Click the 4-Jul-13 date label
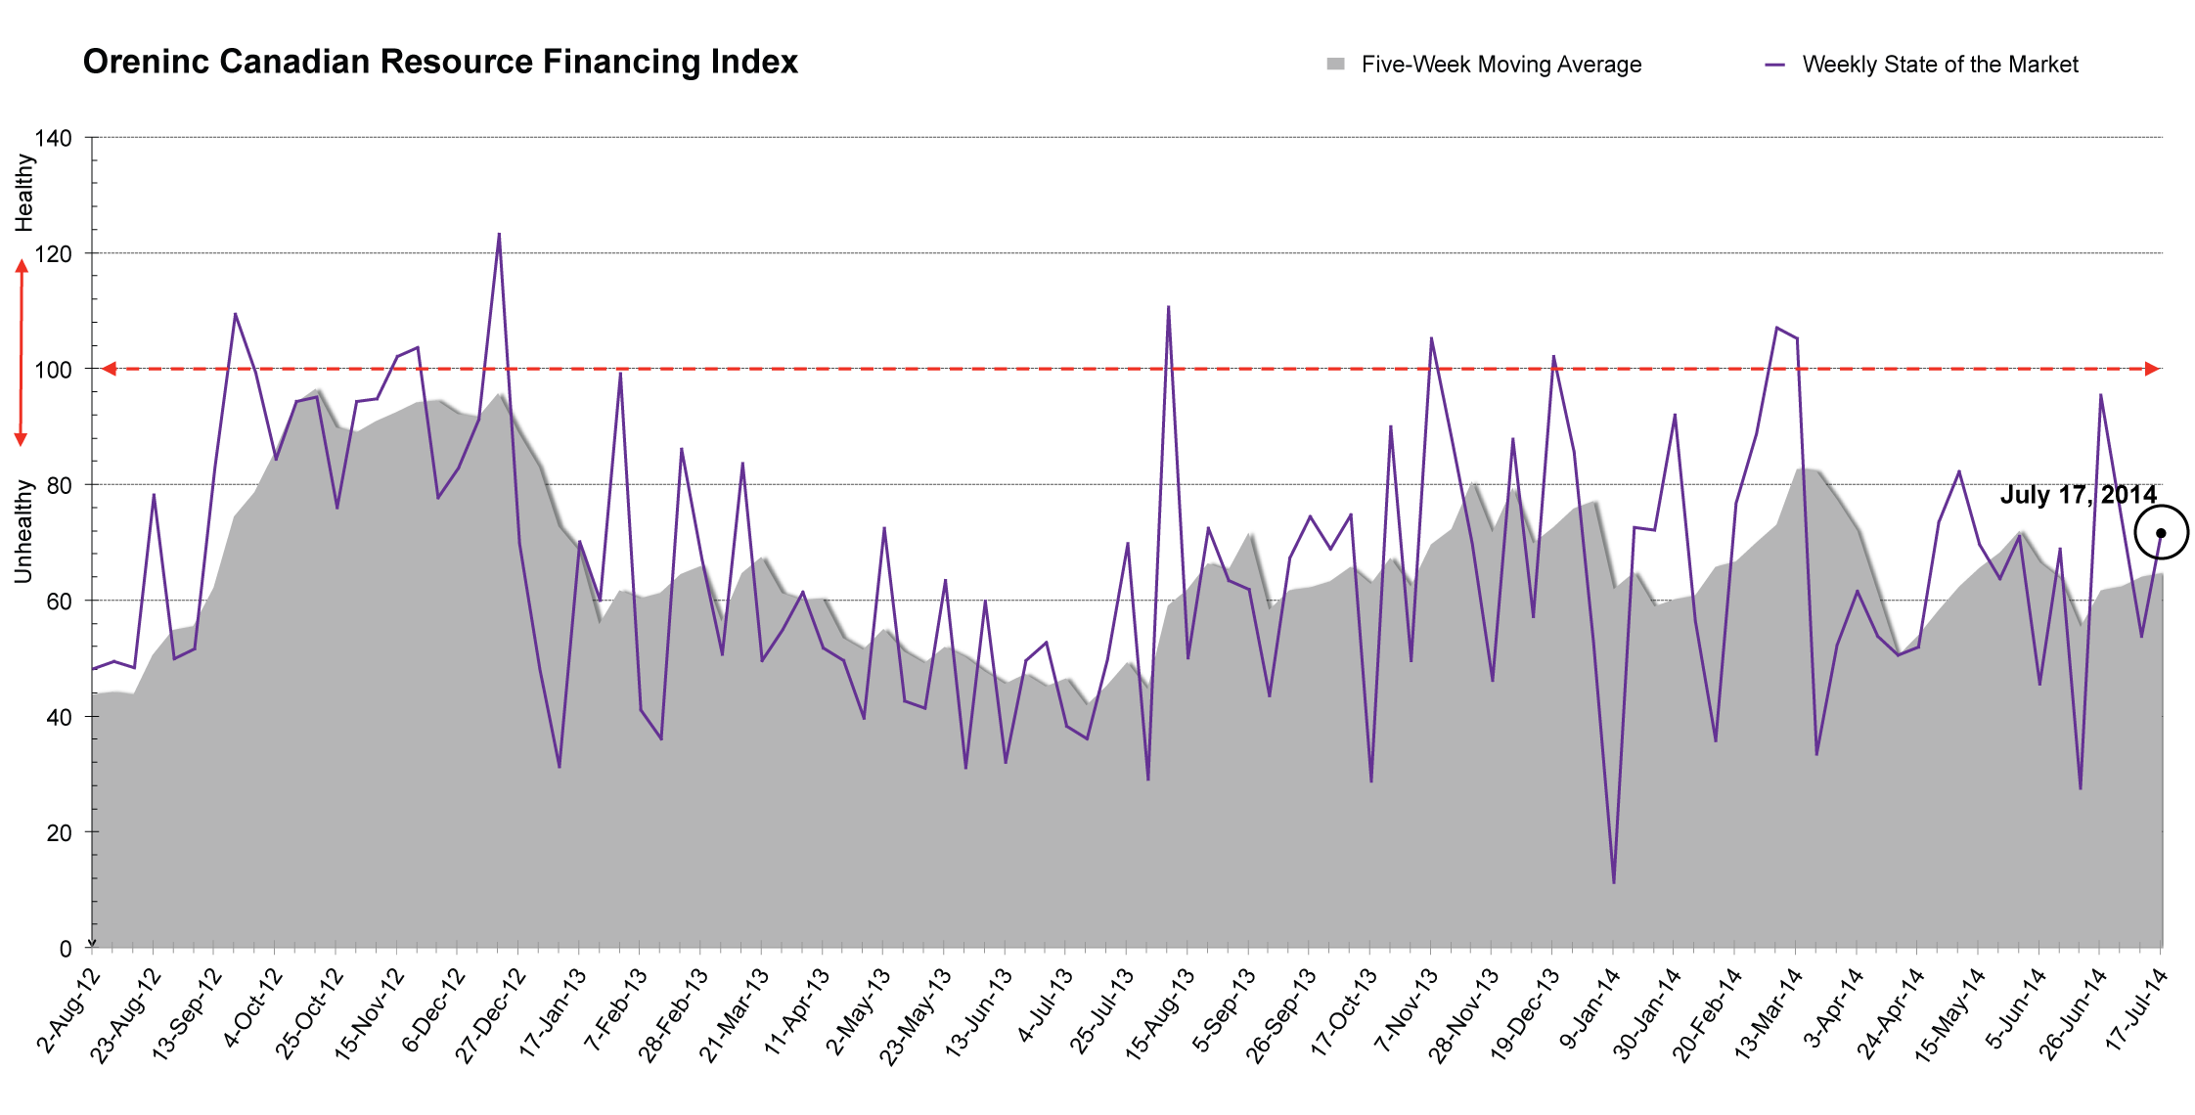The image size is (2195, 1115). pos(1046,1006)
